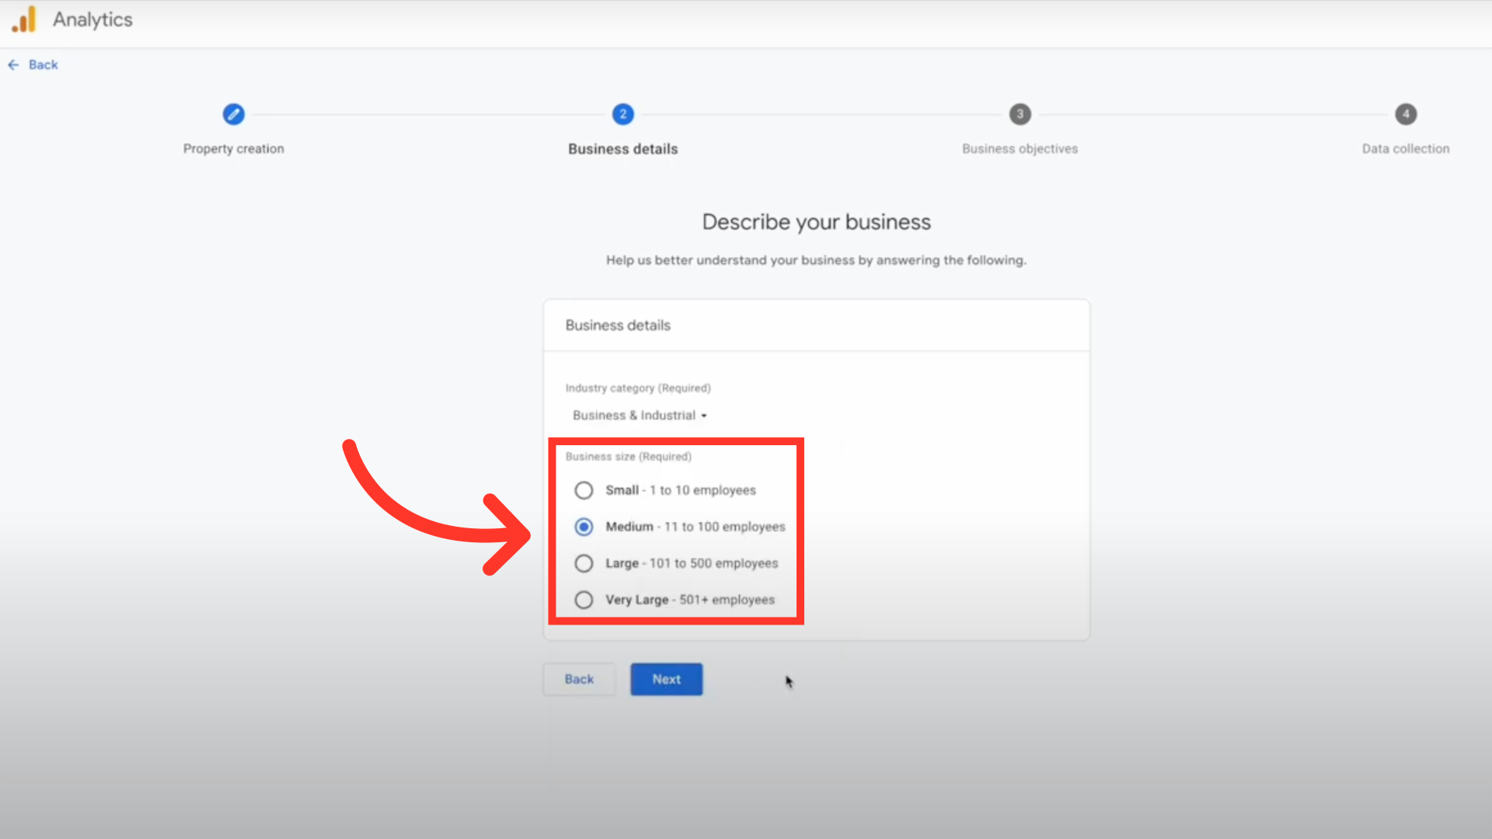
Task: Click the step 3 Business objectives circle
Action: [x=1020, y=114]
